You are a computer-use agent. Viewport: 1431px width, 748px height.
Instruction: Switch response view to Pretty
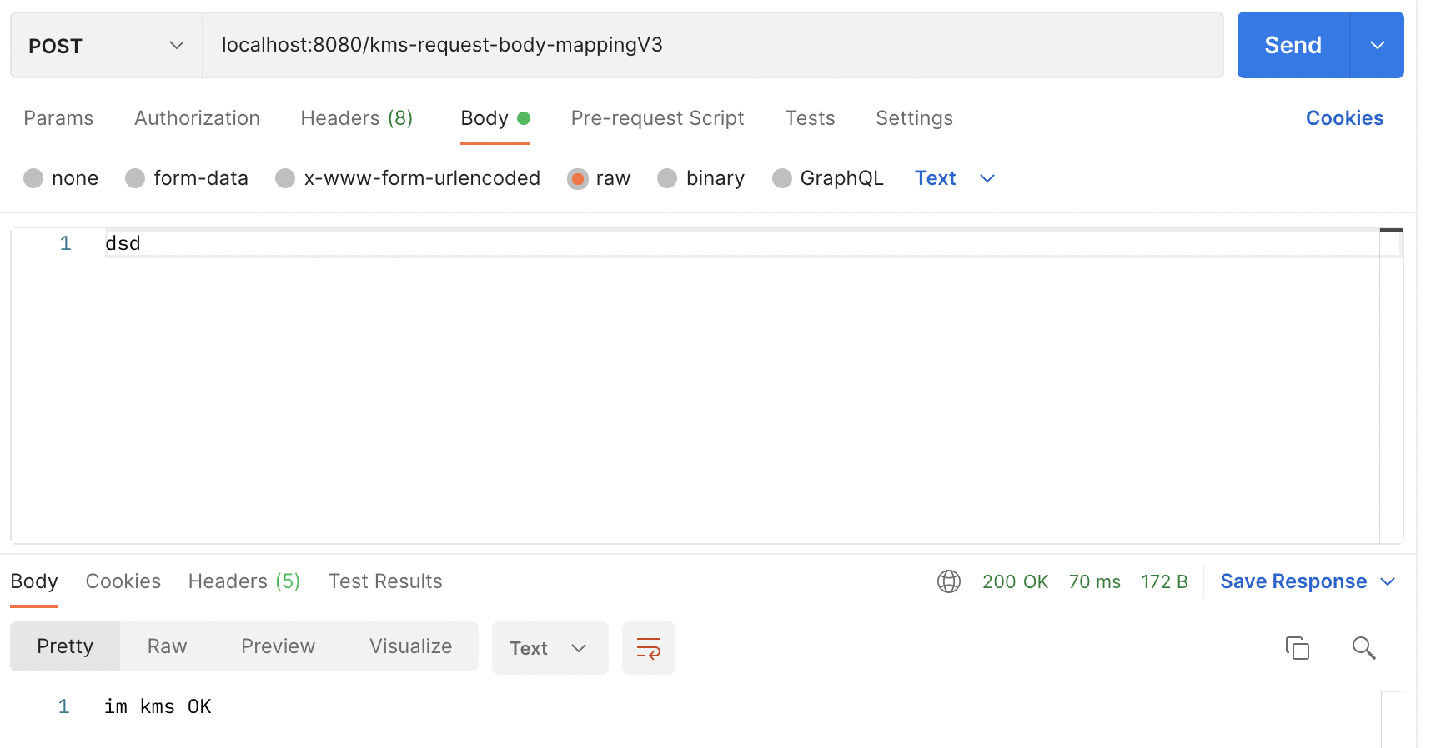click(x=65, y=646)
